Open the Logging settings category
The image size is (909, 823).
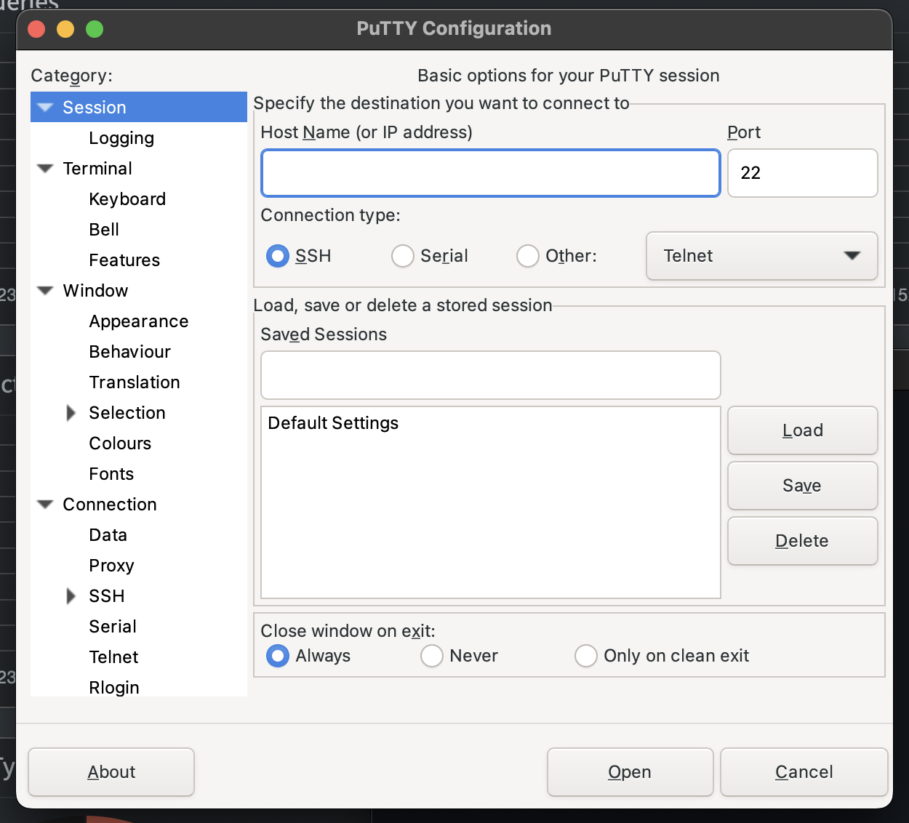click(121, 138)
